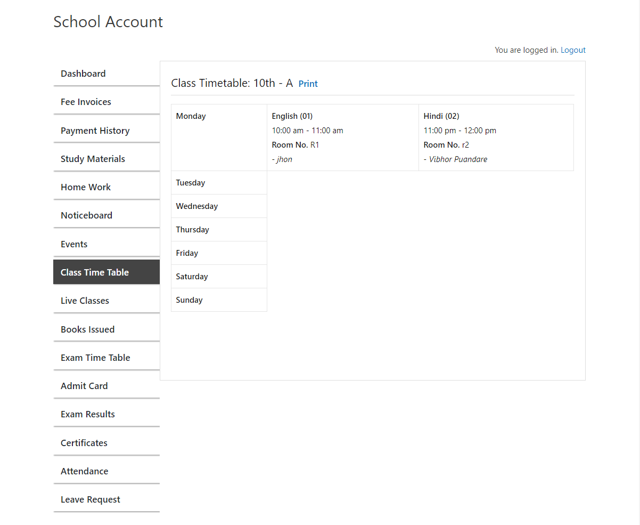This screenshot has width=640, height=525.
Task: Select the Class Time Table entry
Action: (x=95, y=272)
